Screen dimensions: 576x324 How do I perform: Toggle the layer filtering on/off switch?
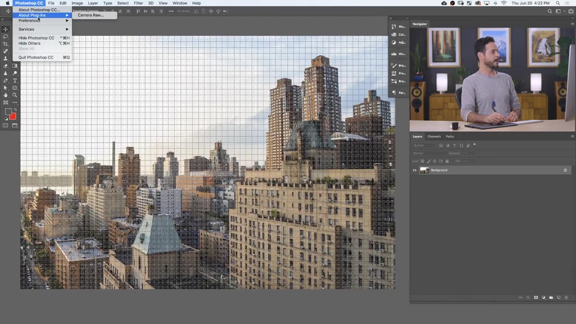474,144
